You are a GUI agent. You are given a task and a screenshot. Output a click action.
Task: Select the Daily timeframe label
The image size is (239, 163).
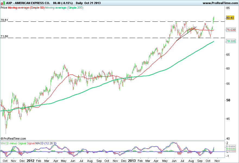[79, 3]
